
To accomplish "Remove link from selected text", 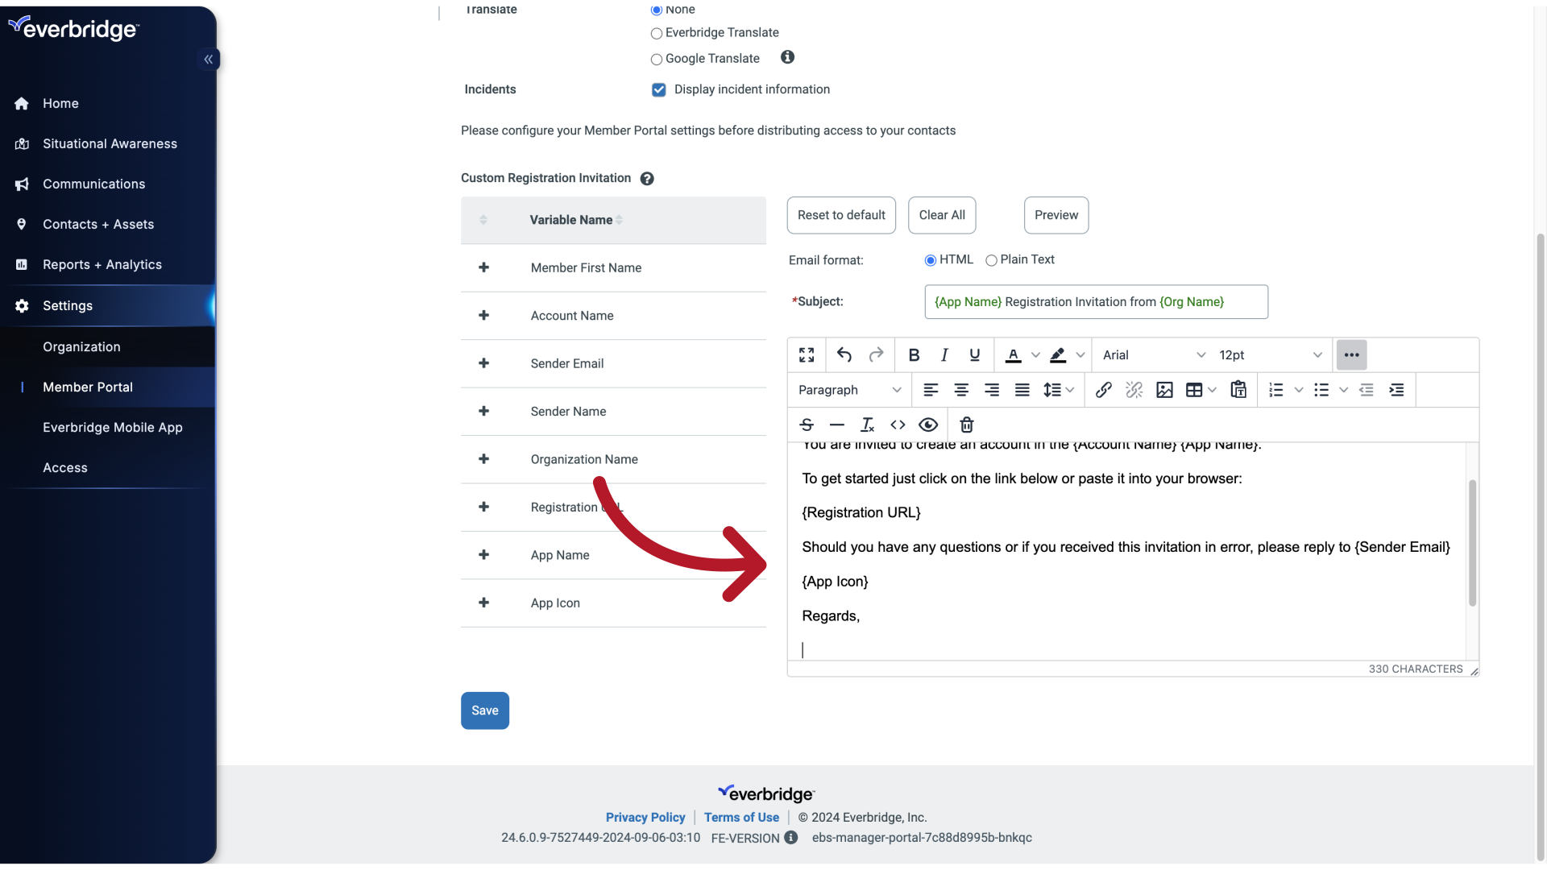I will pyautogui.click(x=1134, y=390).
